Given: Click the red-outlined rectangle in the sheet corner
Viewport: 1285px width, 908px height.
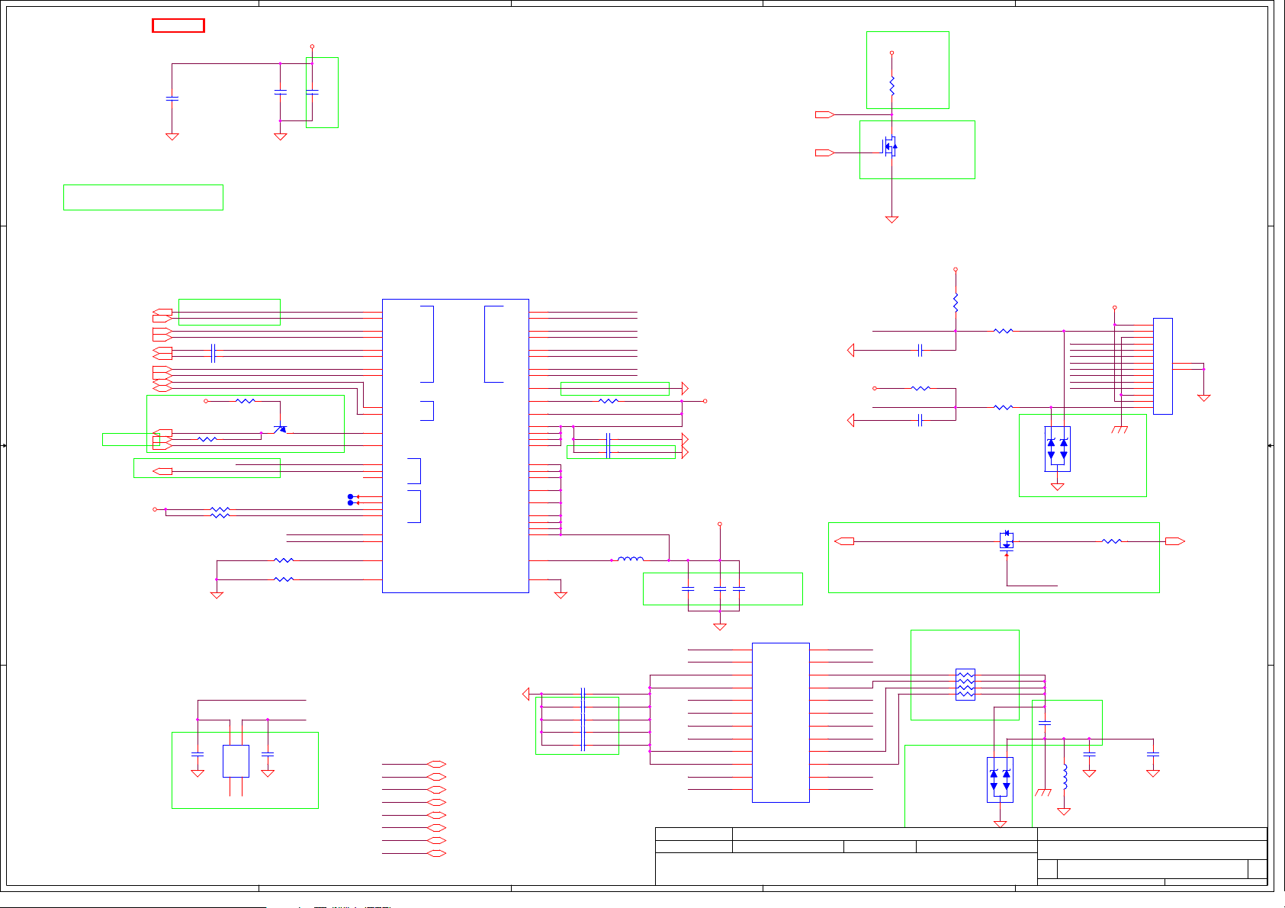Looking at the screenshot, I should [x=178, y=25].
